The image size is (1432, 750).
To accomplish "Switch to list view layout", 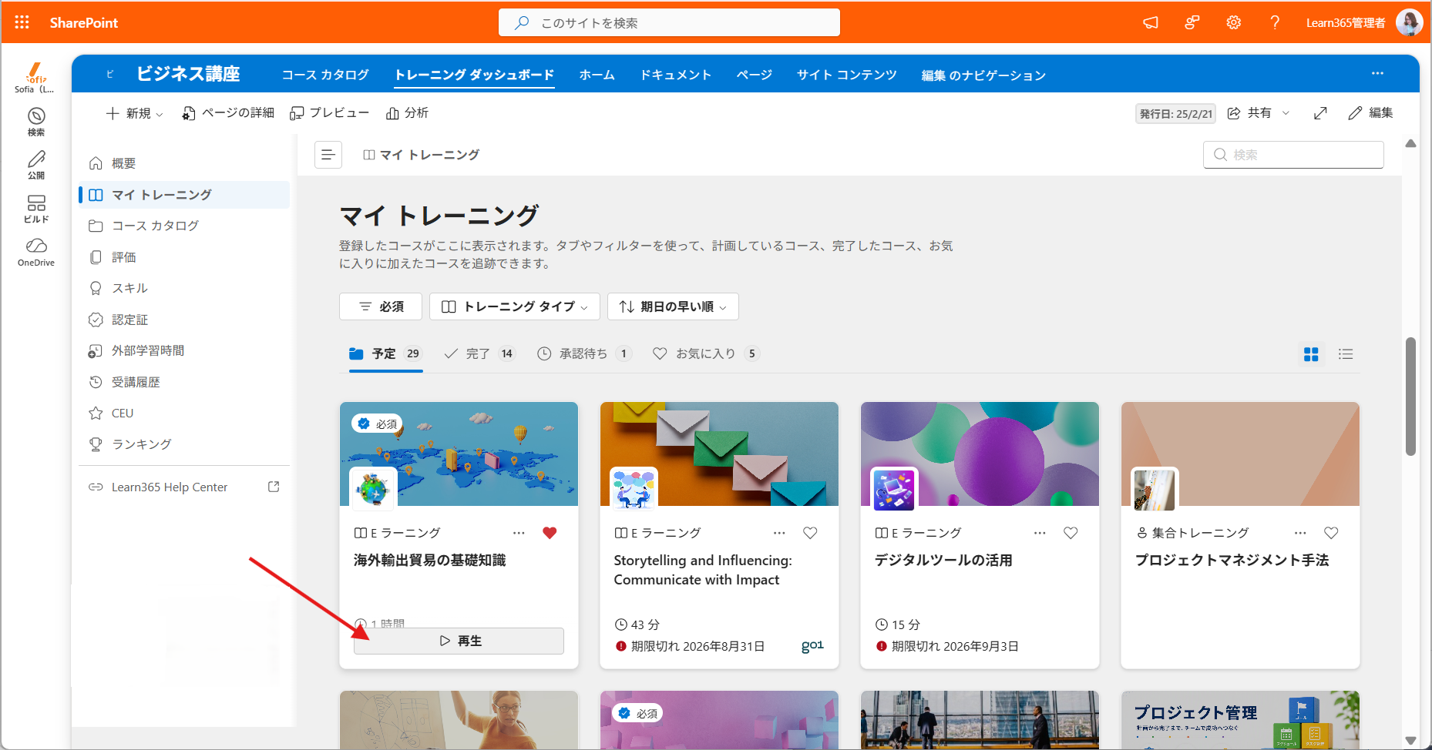I will coord(1346,354).
